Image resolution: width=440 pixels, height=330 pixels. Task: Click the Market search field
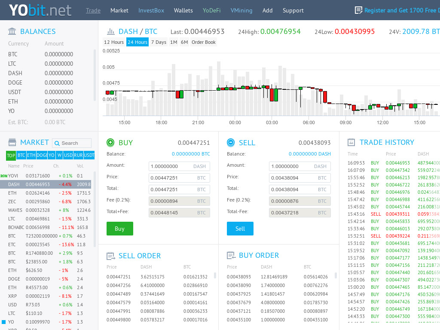(72, 143)
